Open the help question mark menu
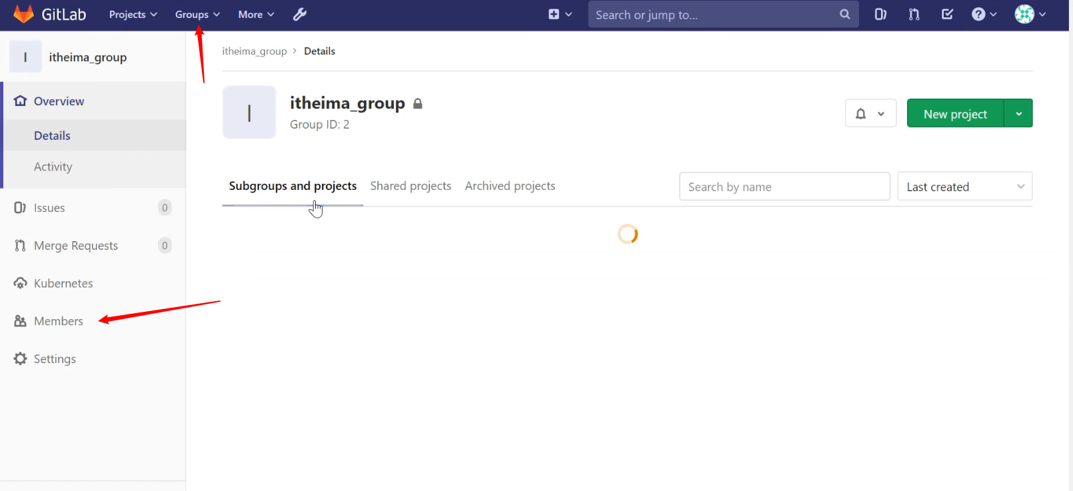1073x491 pixels. coord(983,14)
